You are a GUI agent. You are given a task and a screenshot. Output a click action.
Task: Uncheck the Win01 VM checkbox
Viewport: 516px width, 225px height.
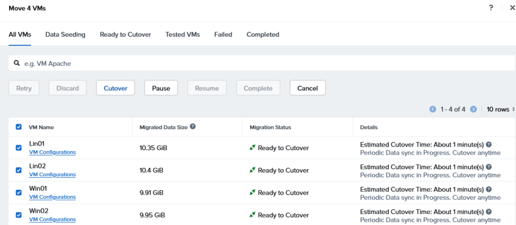[19, 192]
